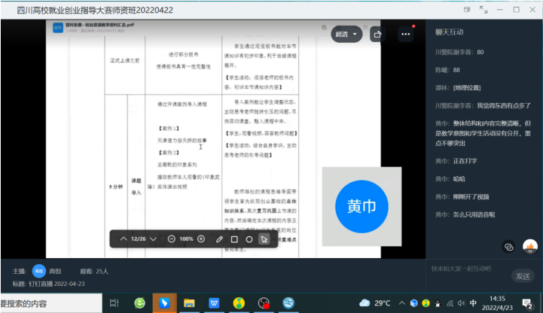Viewport: 543px width, 313px height.
Task: Zoom in with the plus icon
Action: [x=201, y=239]
